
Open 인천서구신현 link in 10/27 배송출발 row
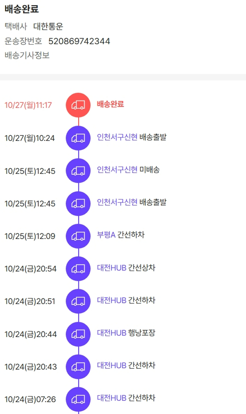[x=117, y=137]
